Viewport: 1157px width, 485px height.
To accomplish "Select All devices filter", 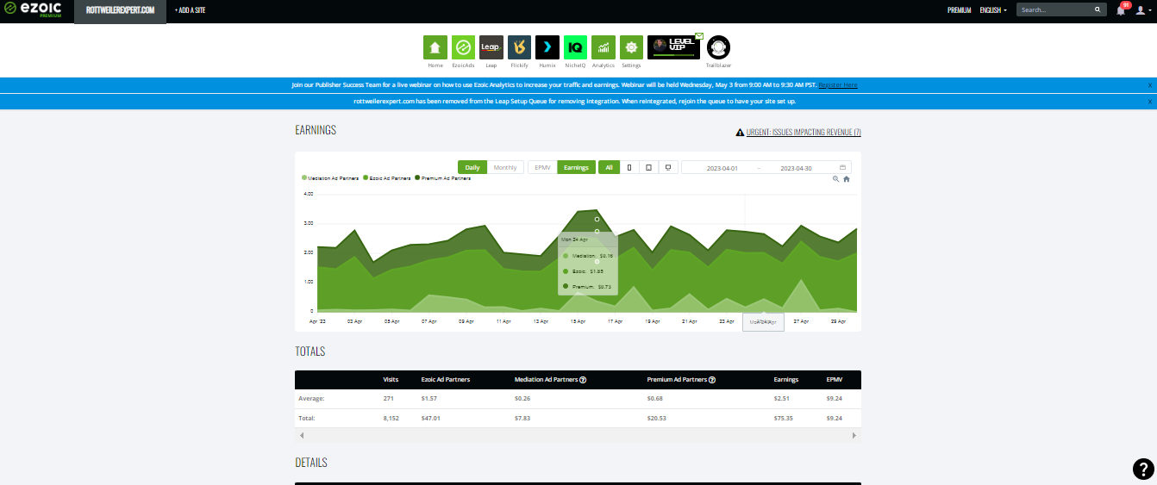I will pos(609,167).
